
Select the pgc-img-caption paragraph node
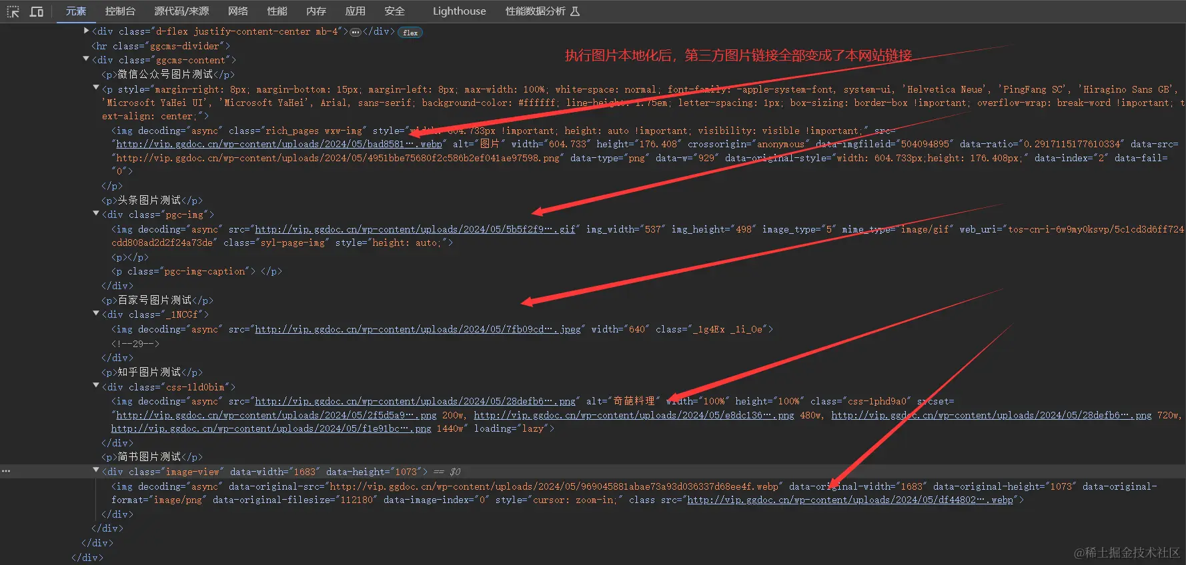click(197, 272)
